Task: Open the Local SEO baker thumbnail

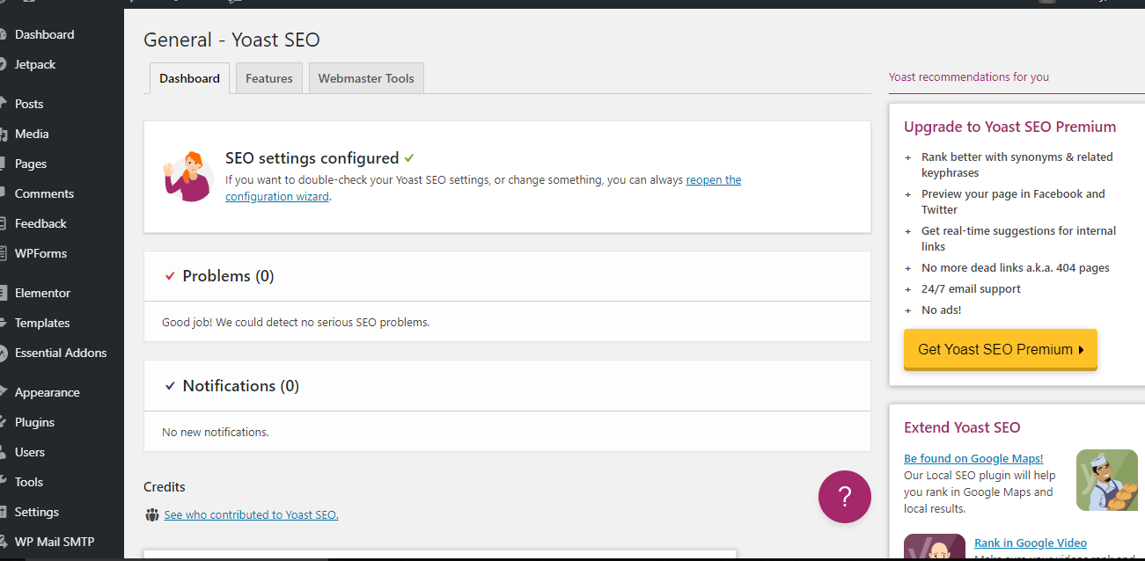Action: [1107, 480]
